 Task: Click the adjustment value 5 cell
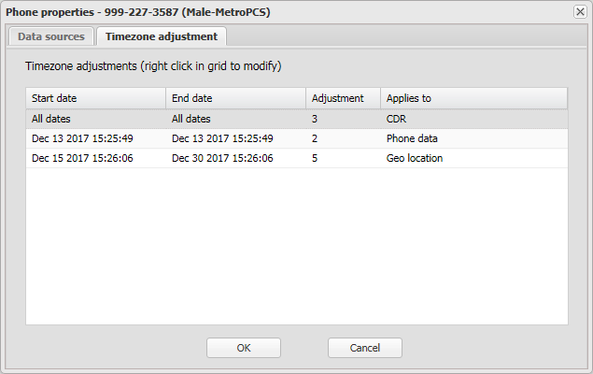pos(315,158)
